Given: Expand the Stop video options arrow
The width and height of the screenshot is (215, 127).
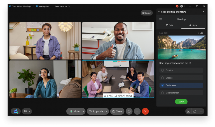Looking at the screenshot, I should pos(107,111).
